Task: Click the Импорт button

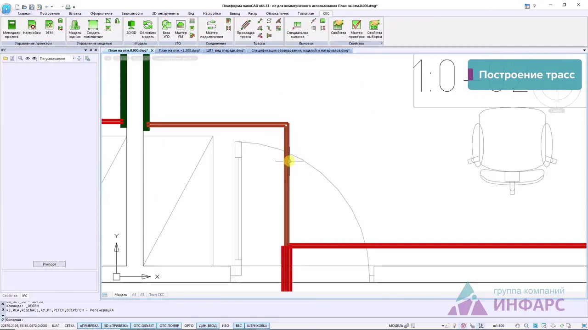Action: click(x=49, y=264)
